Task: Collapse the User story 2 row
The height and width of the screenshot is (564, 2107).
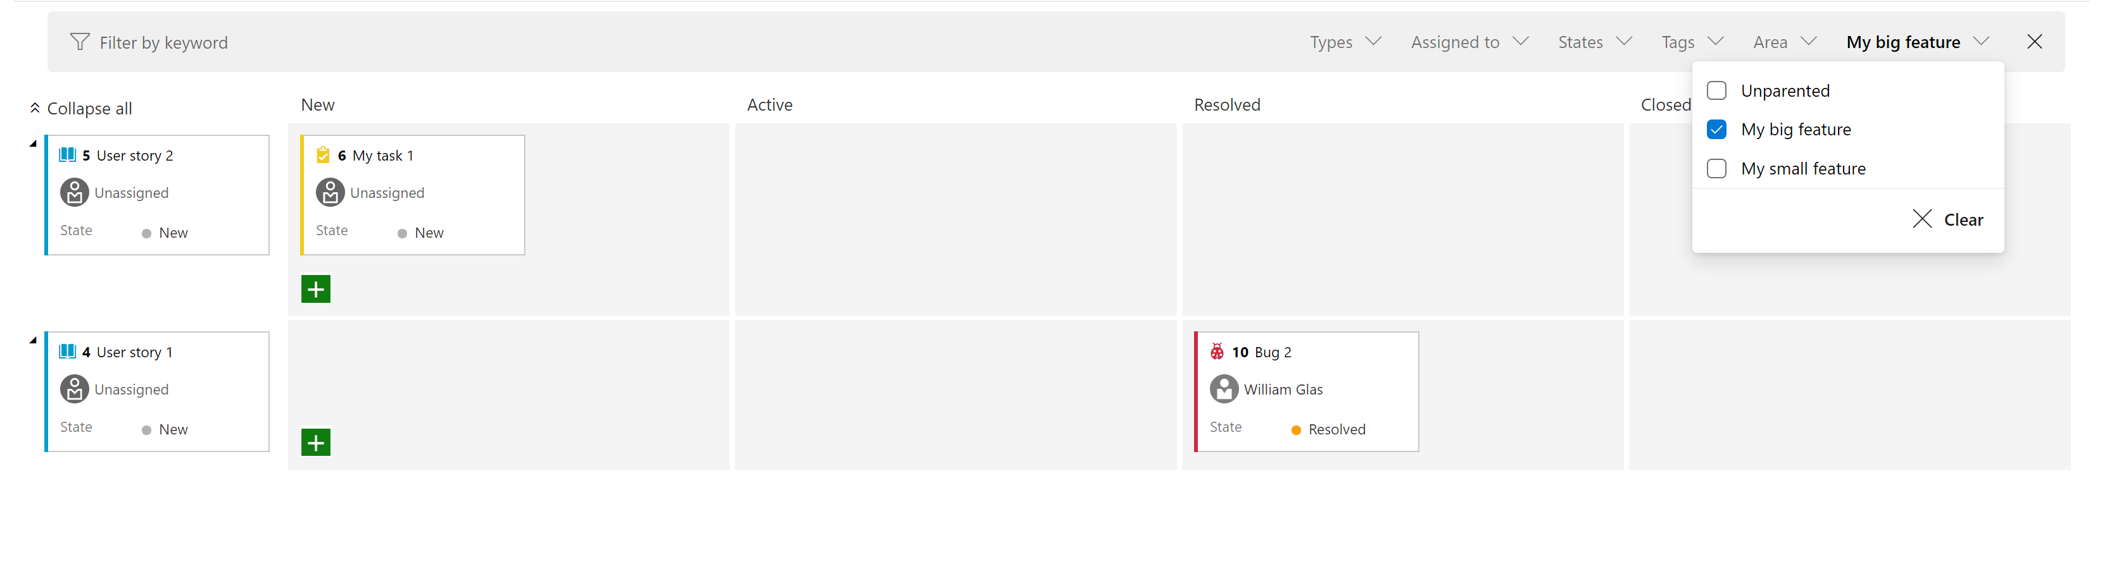Action: [33, 144]
